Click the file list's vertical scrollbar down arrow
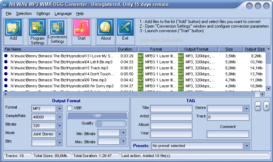 click(268, 89)
